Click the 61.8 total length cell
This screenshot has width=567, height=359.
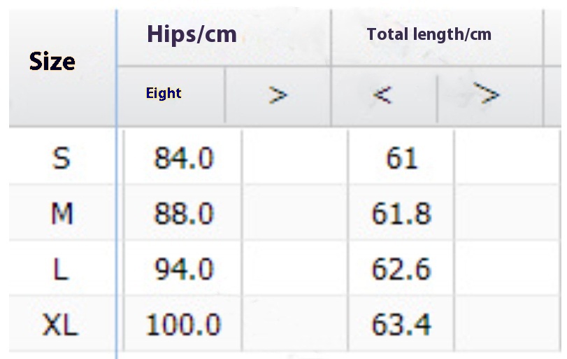[401, 213]
